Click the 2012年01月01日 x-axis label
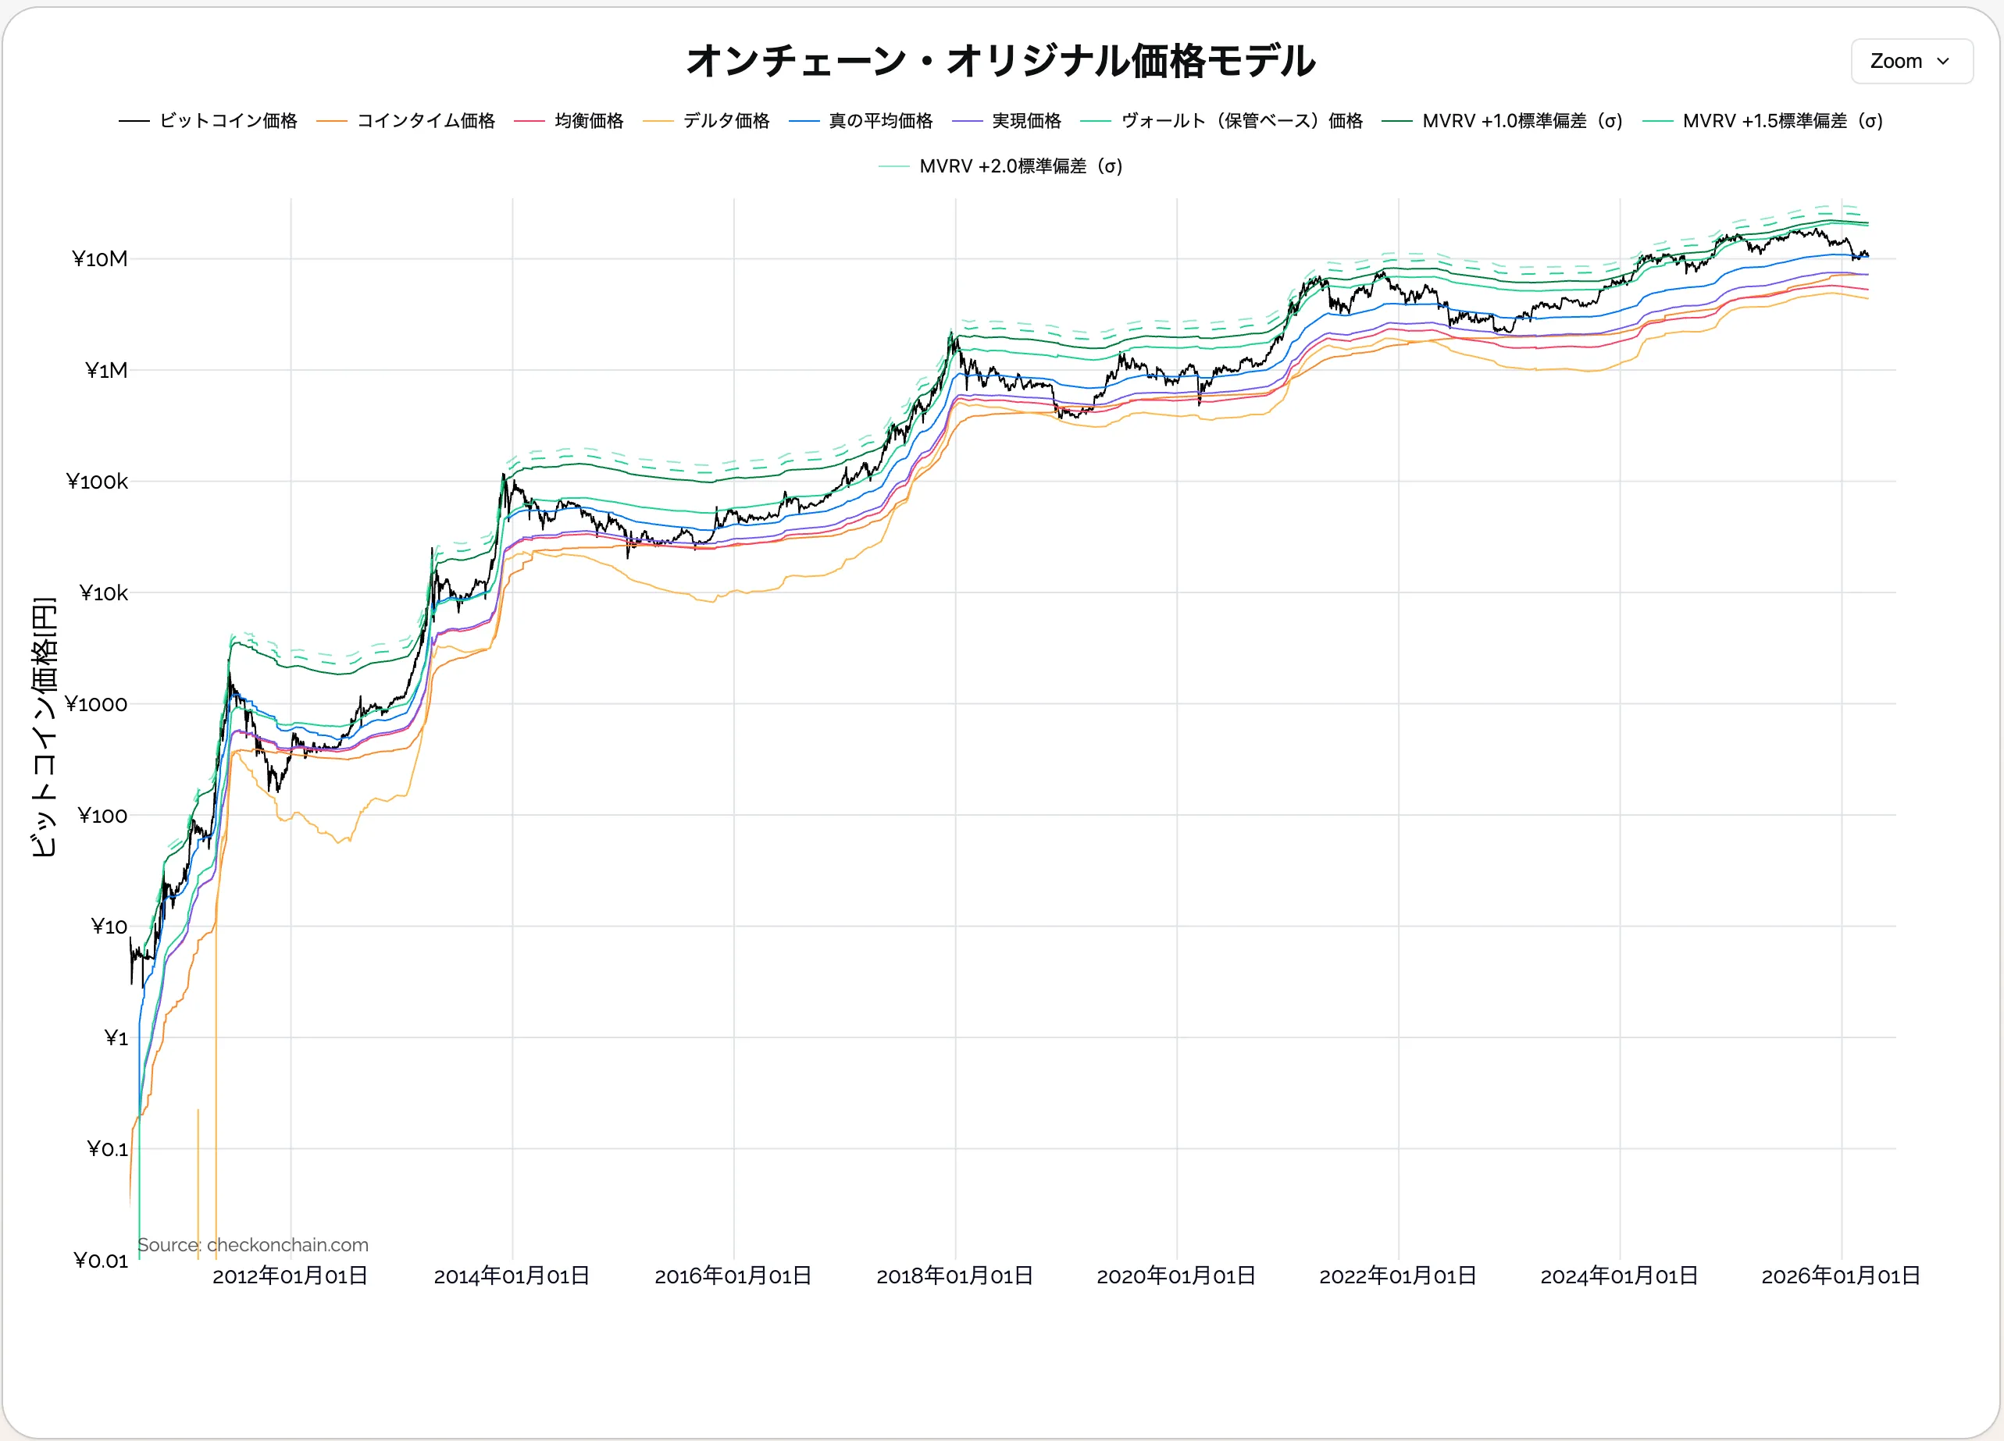This screenshot has height=1441, width=2004. [290, 1276]
